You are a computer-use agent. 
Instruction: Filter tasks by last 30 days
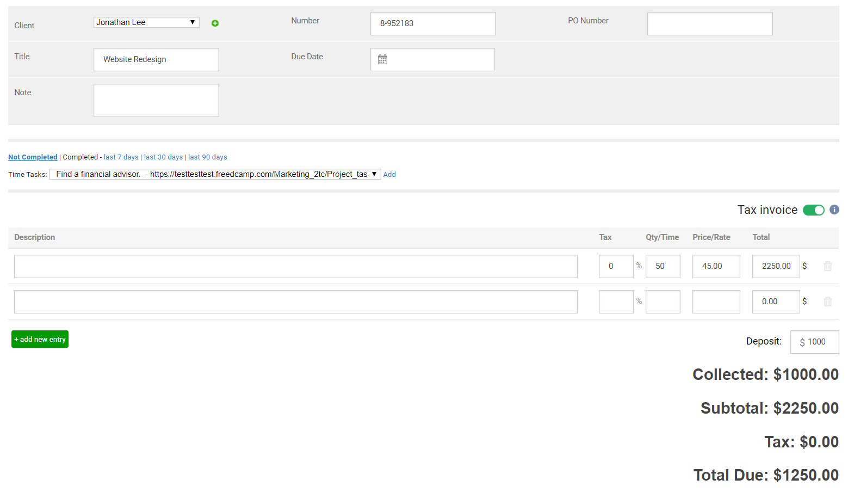point(163,157)
